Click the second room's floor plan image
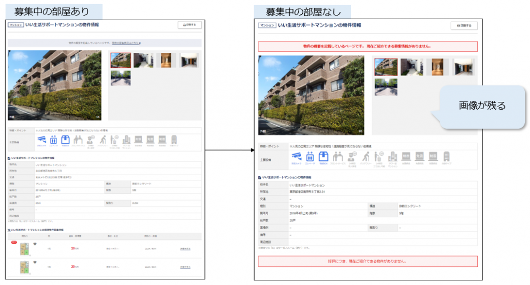530x285 pixels. (x=24, y=267)
